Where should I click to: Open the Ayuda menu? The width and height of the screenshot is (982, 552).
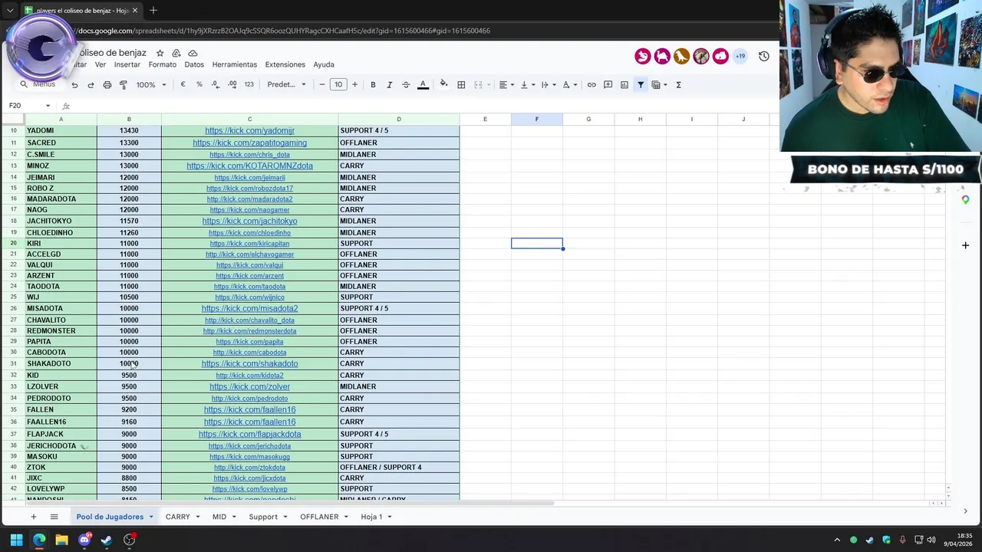coord(324,64)
